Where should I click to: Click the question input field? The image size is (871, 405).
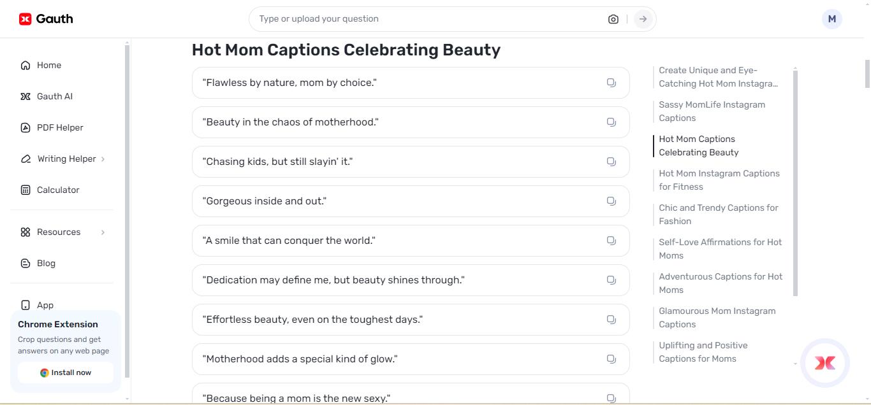point(414,18)
